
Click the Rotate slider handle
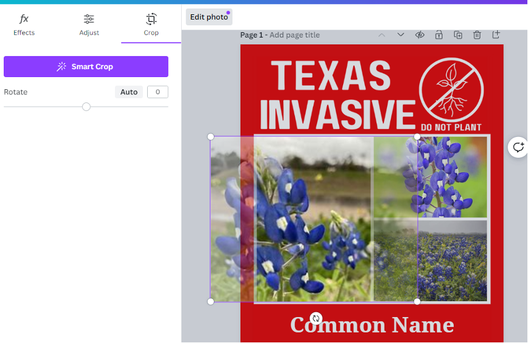(86, 107)
